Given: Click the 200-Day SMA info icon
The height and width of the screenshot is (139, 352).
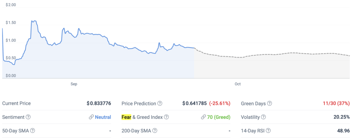Looking at the screenshot, I should (x=155, y=131).
